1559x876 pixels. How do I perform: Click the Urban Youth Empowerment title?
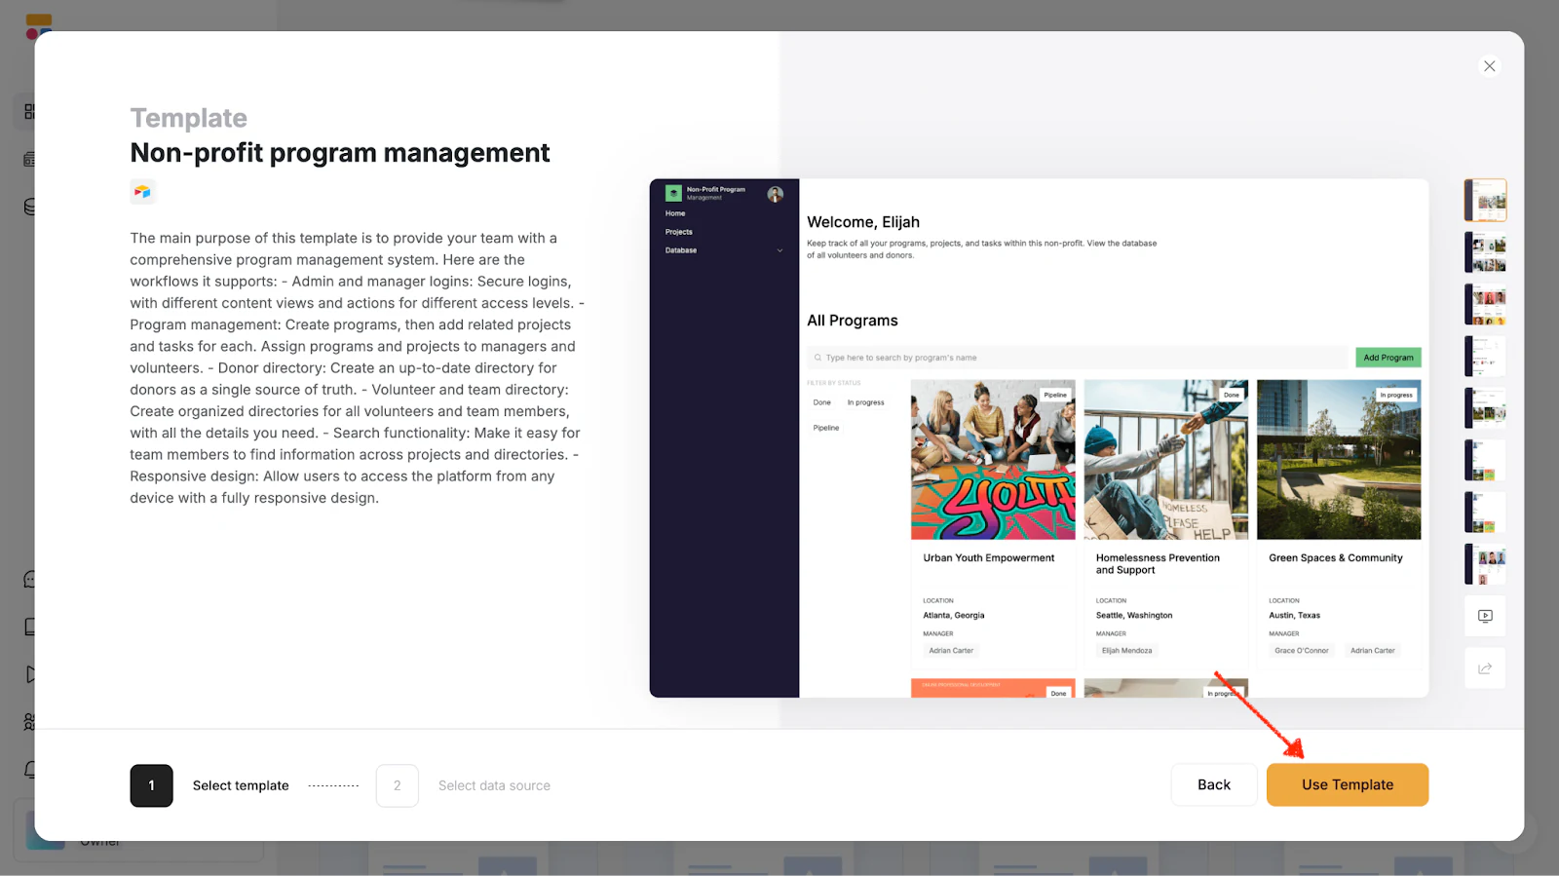click(x=989, y=558)
